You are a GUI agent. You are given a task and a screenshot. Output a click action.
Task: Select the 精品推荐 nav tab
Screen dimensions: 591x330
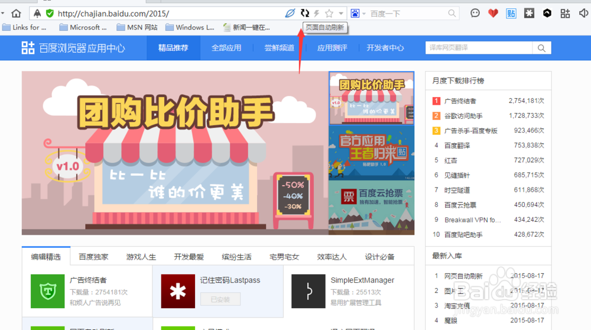[173, 48]
